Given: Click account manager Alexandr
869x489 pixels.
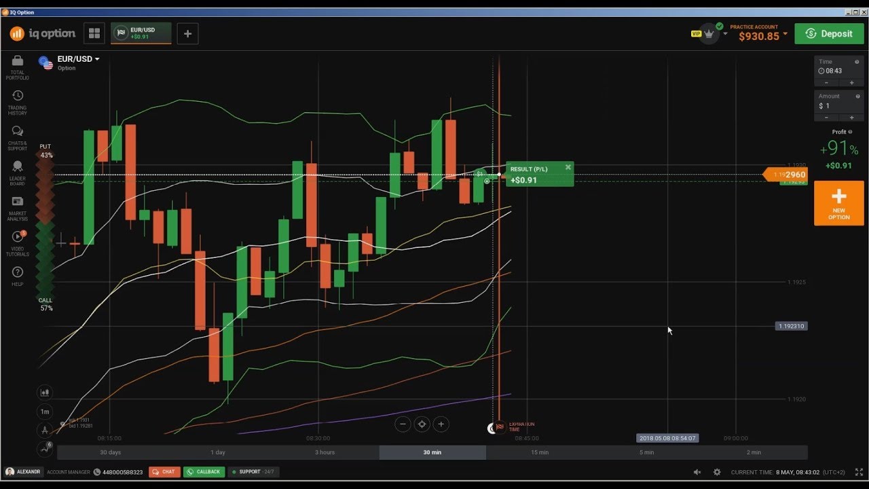Looking at the screenshot, I should (23, 472).
